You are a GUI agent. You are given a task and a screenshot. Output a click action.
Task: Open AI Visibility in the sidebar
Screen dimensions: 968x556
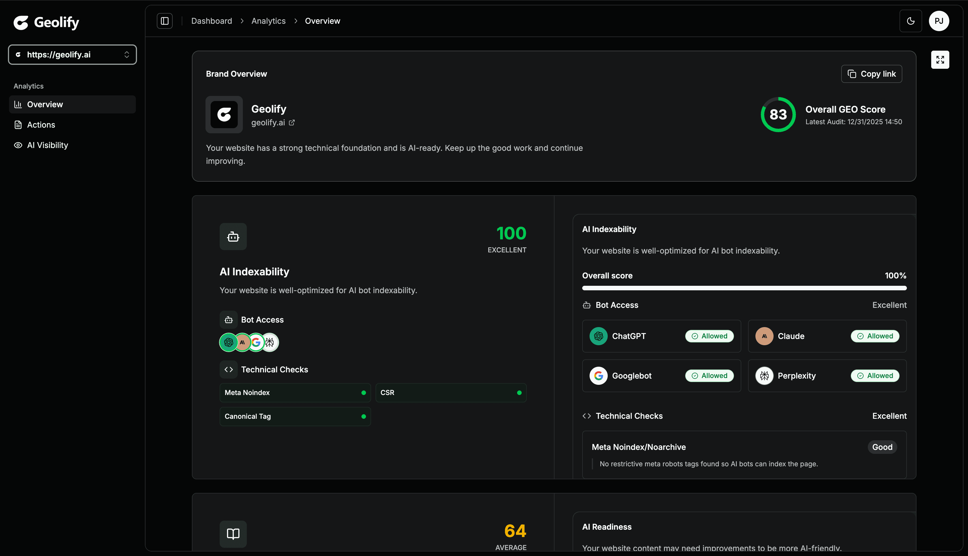point(72,145)
